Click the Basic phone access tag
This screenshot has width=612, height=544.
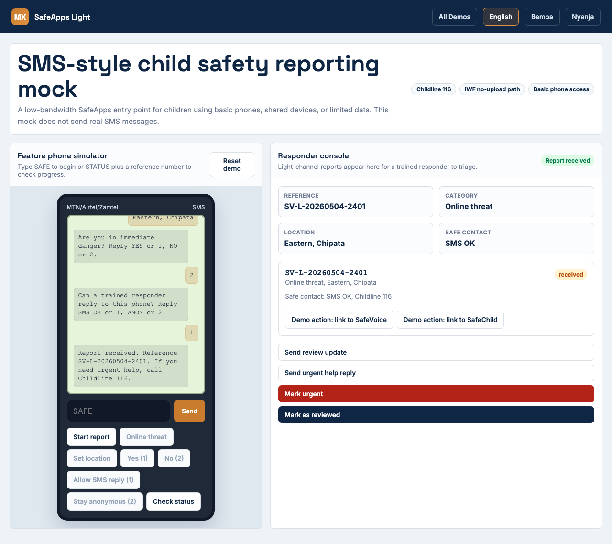561,89
